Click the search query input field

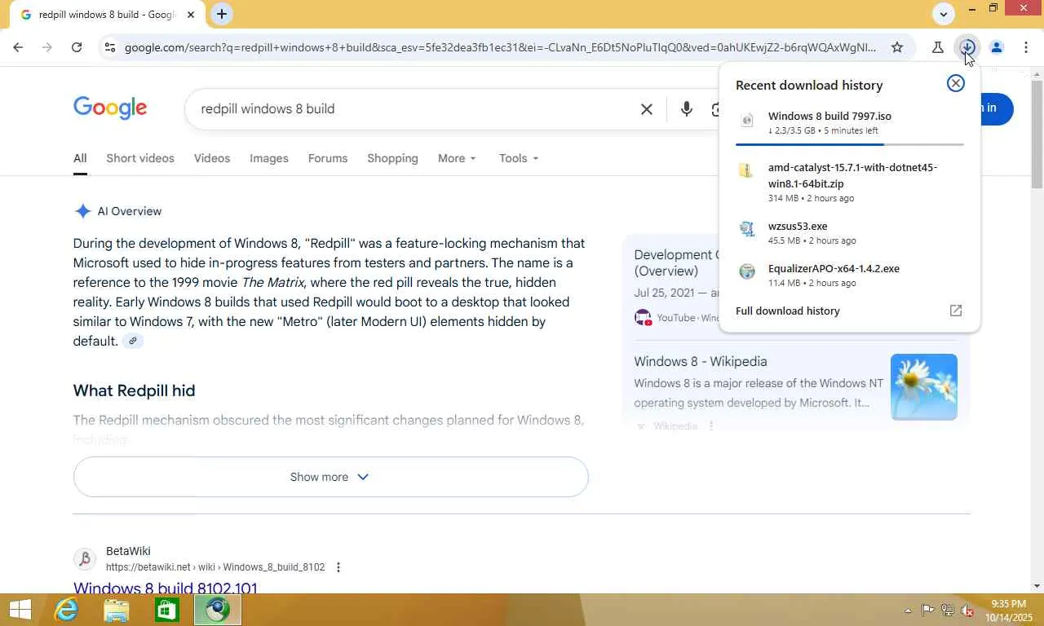click(x=412, y=109)
